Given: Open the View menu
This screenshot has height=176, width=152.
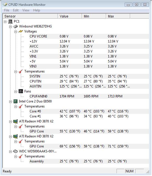Looking at the screenshot, I should pos(26,10).
